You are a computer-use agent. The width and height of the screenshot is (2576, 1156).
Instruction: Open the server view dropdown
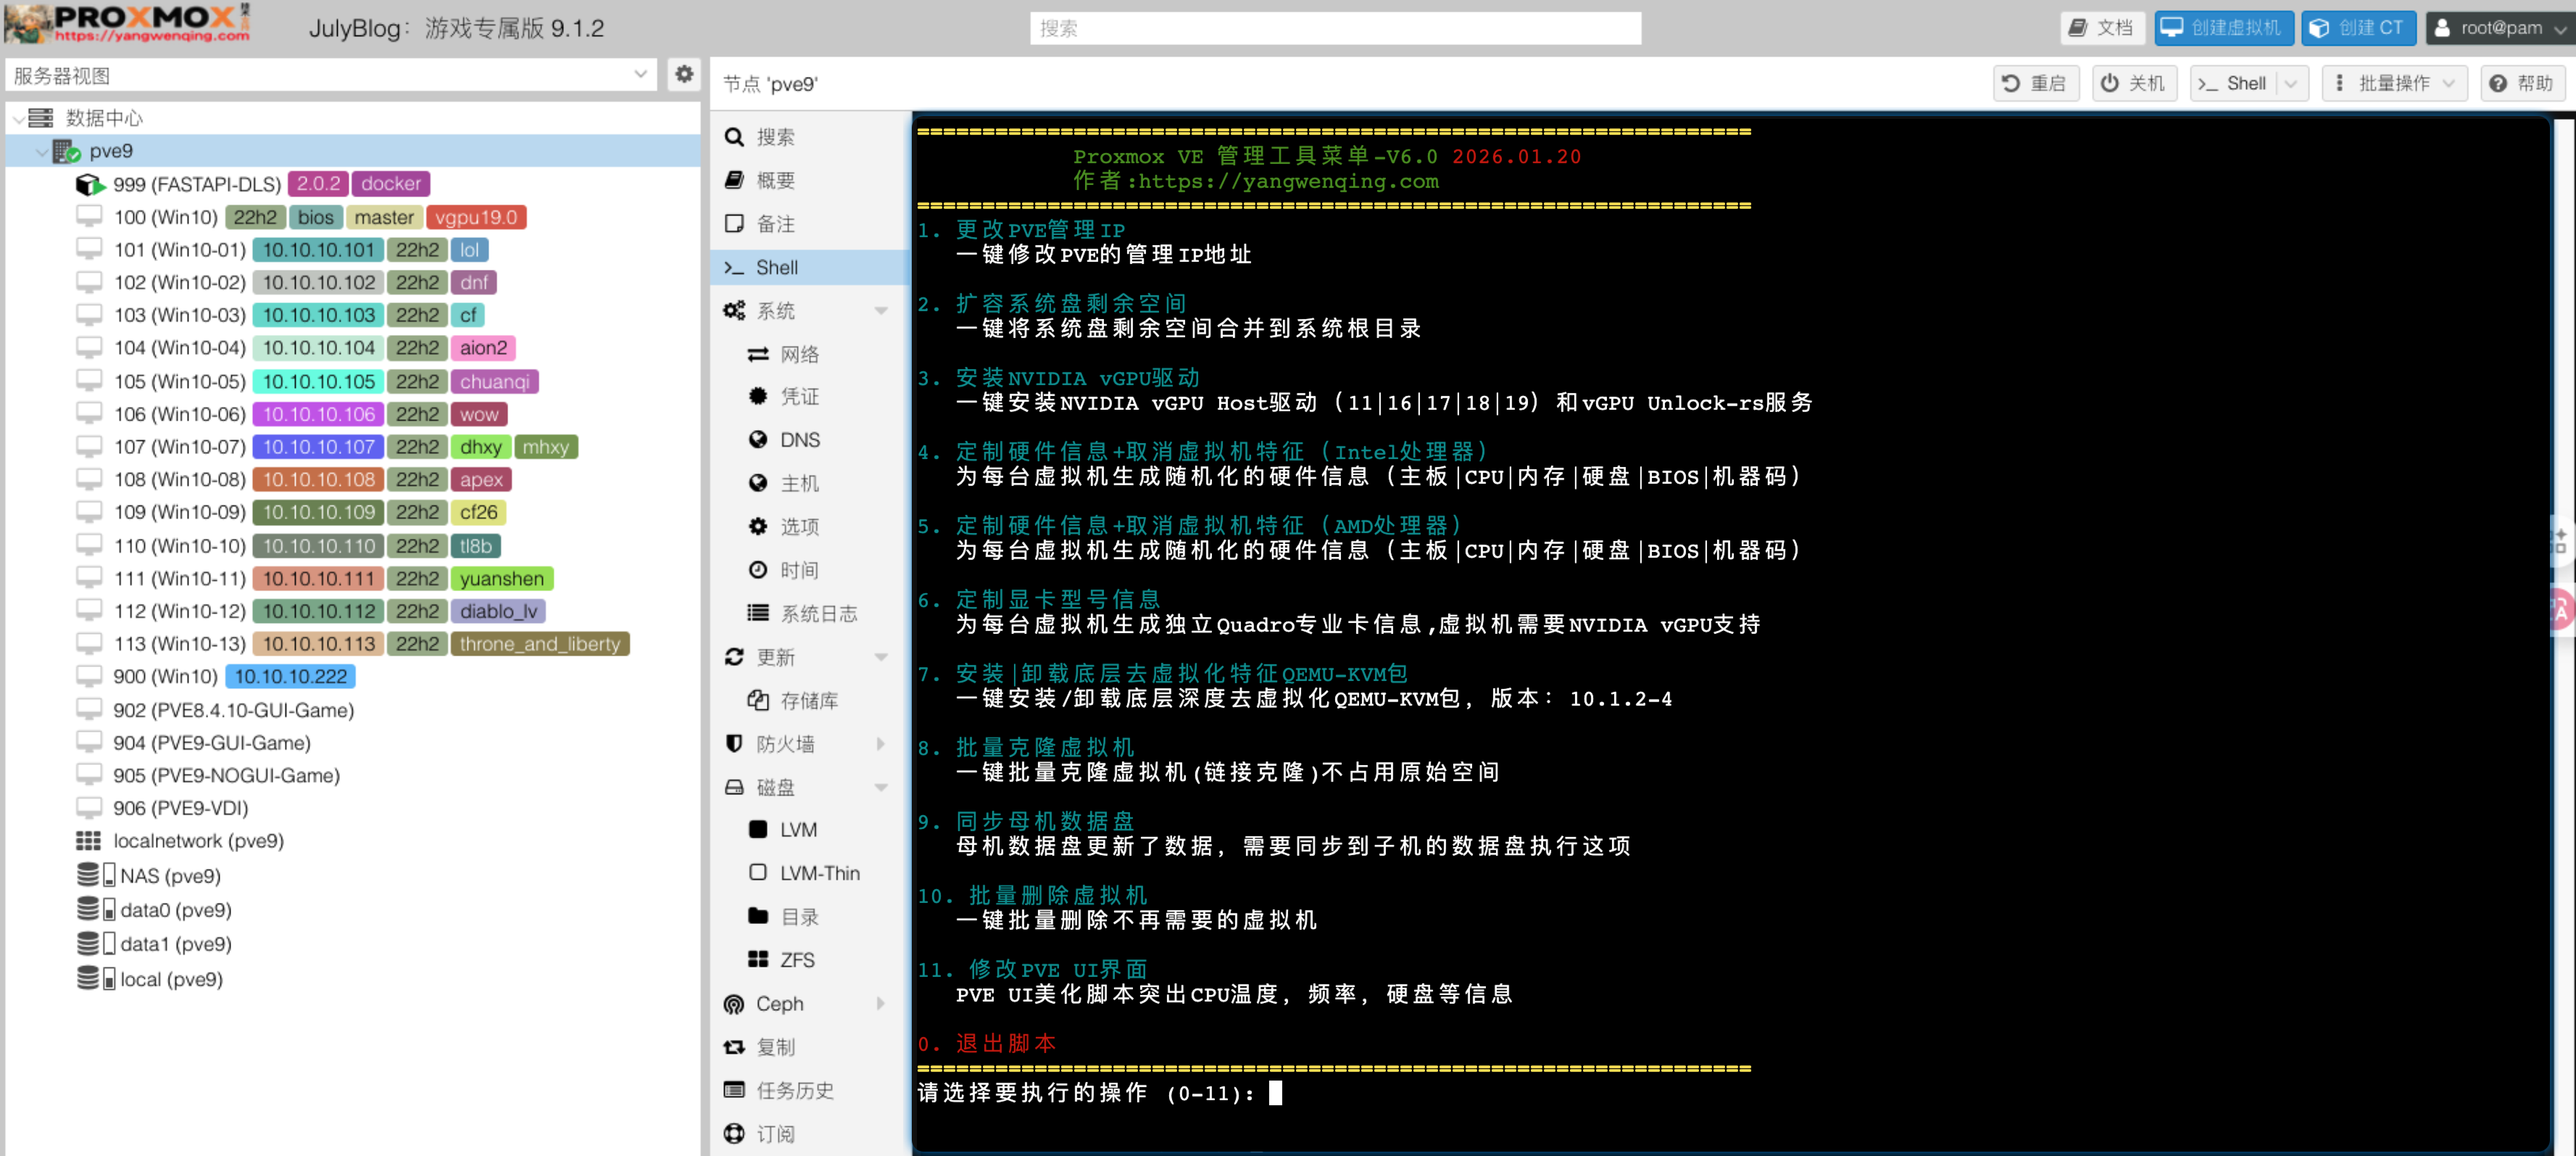click(x=640, y=75)
